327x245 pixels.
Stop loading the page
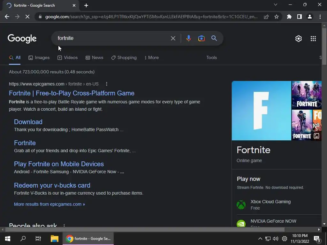point(27,17)
